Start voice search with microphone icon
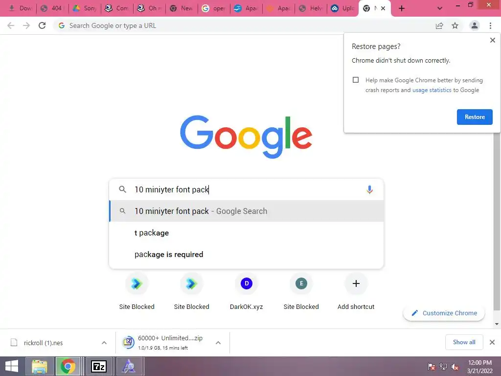The height and width of the screenshot is (376, 501). (369, 189)
